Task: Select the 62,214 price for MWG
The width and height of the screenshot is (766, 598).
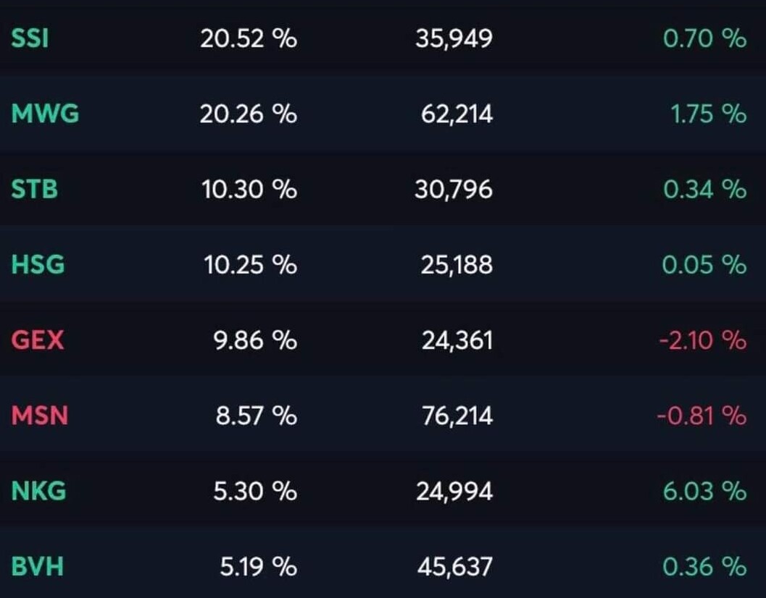Action: 457,114
